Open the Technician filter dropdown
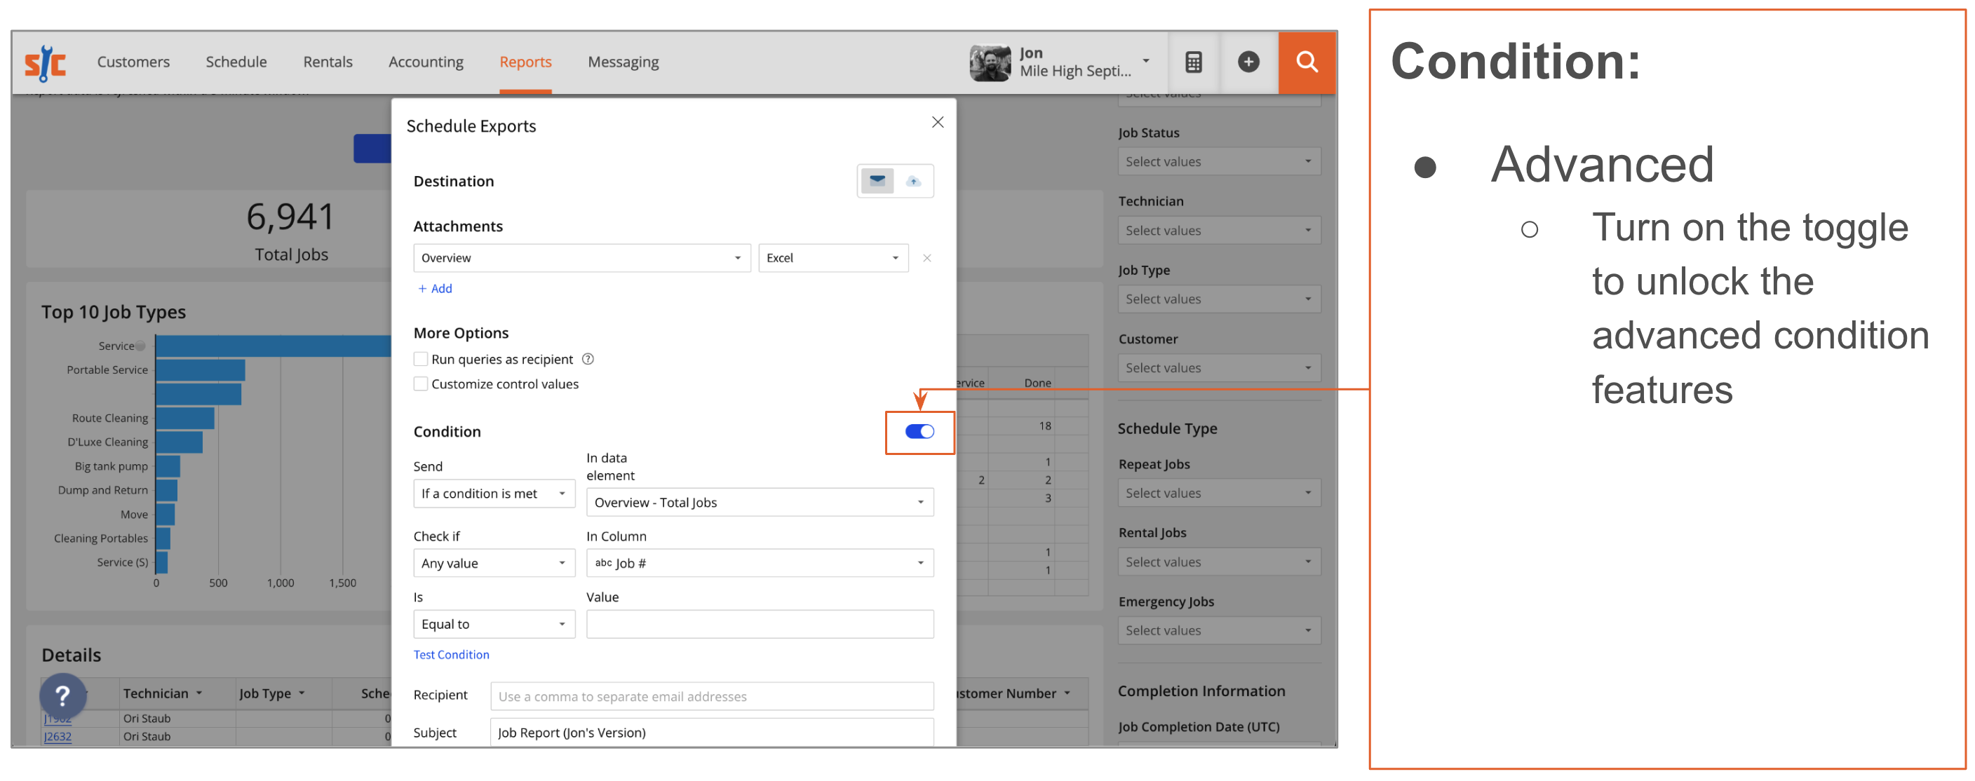The image size is (1975, 781). tap(1218, 231)
